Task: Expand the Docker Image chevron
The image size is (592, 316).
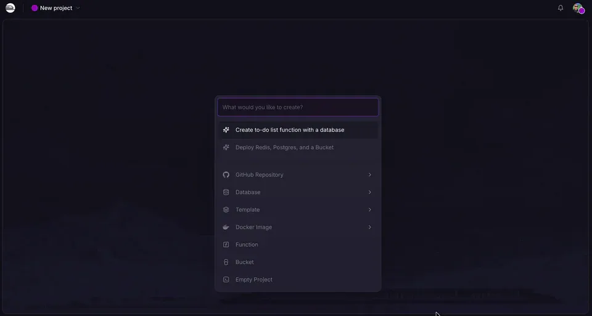Action: (x=369, y=227)
